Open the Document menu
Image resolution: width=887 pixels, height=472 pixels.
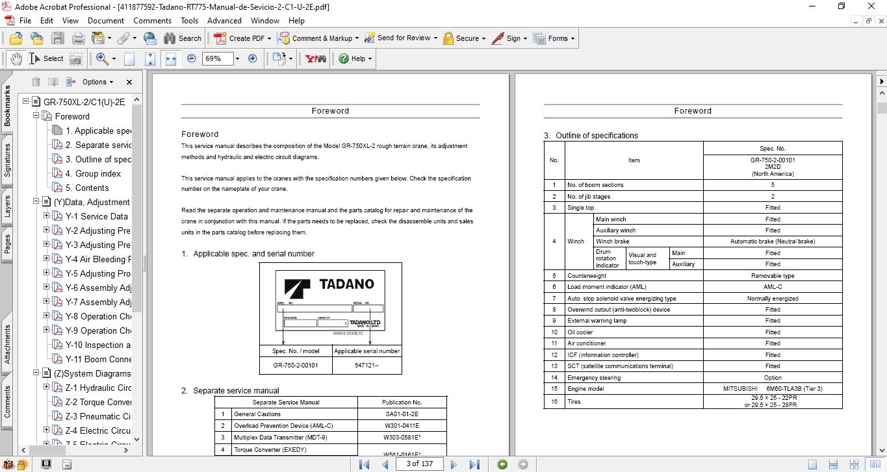(106, 21)
